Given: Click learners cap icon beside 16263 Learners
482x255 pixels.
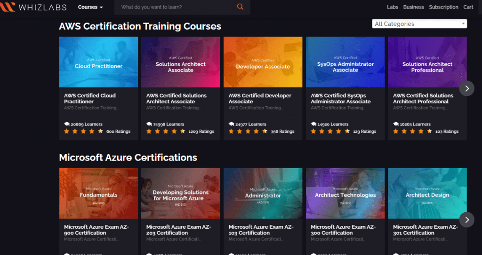Looking at the screenshot, I should (396, 124).
